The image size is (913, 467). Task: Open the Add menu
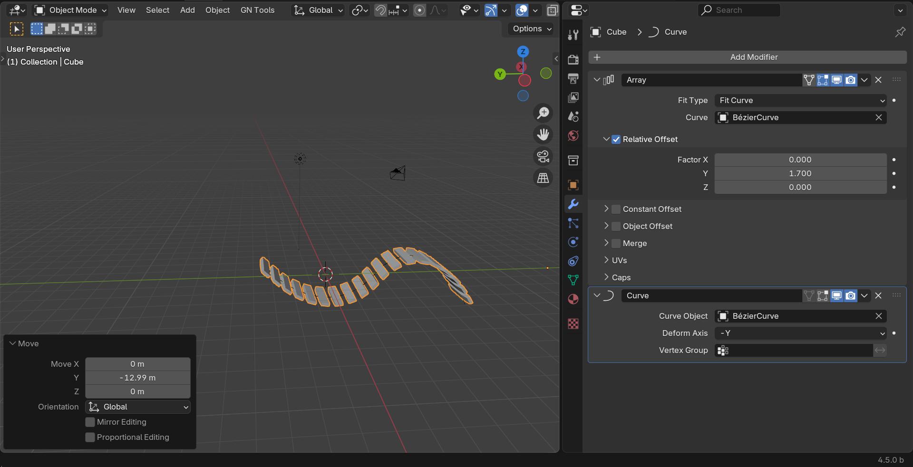187,10
